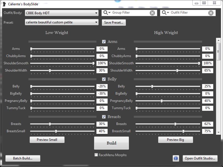
Task: Click the High Weight ShoulderWidth slider handle
Action: click(177, 71)
